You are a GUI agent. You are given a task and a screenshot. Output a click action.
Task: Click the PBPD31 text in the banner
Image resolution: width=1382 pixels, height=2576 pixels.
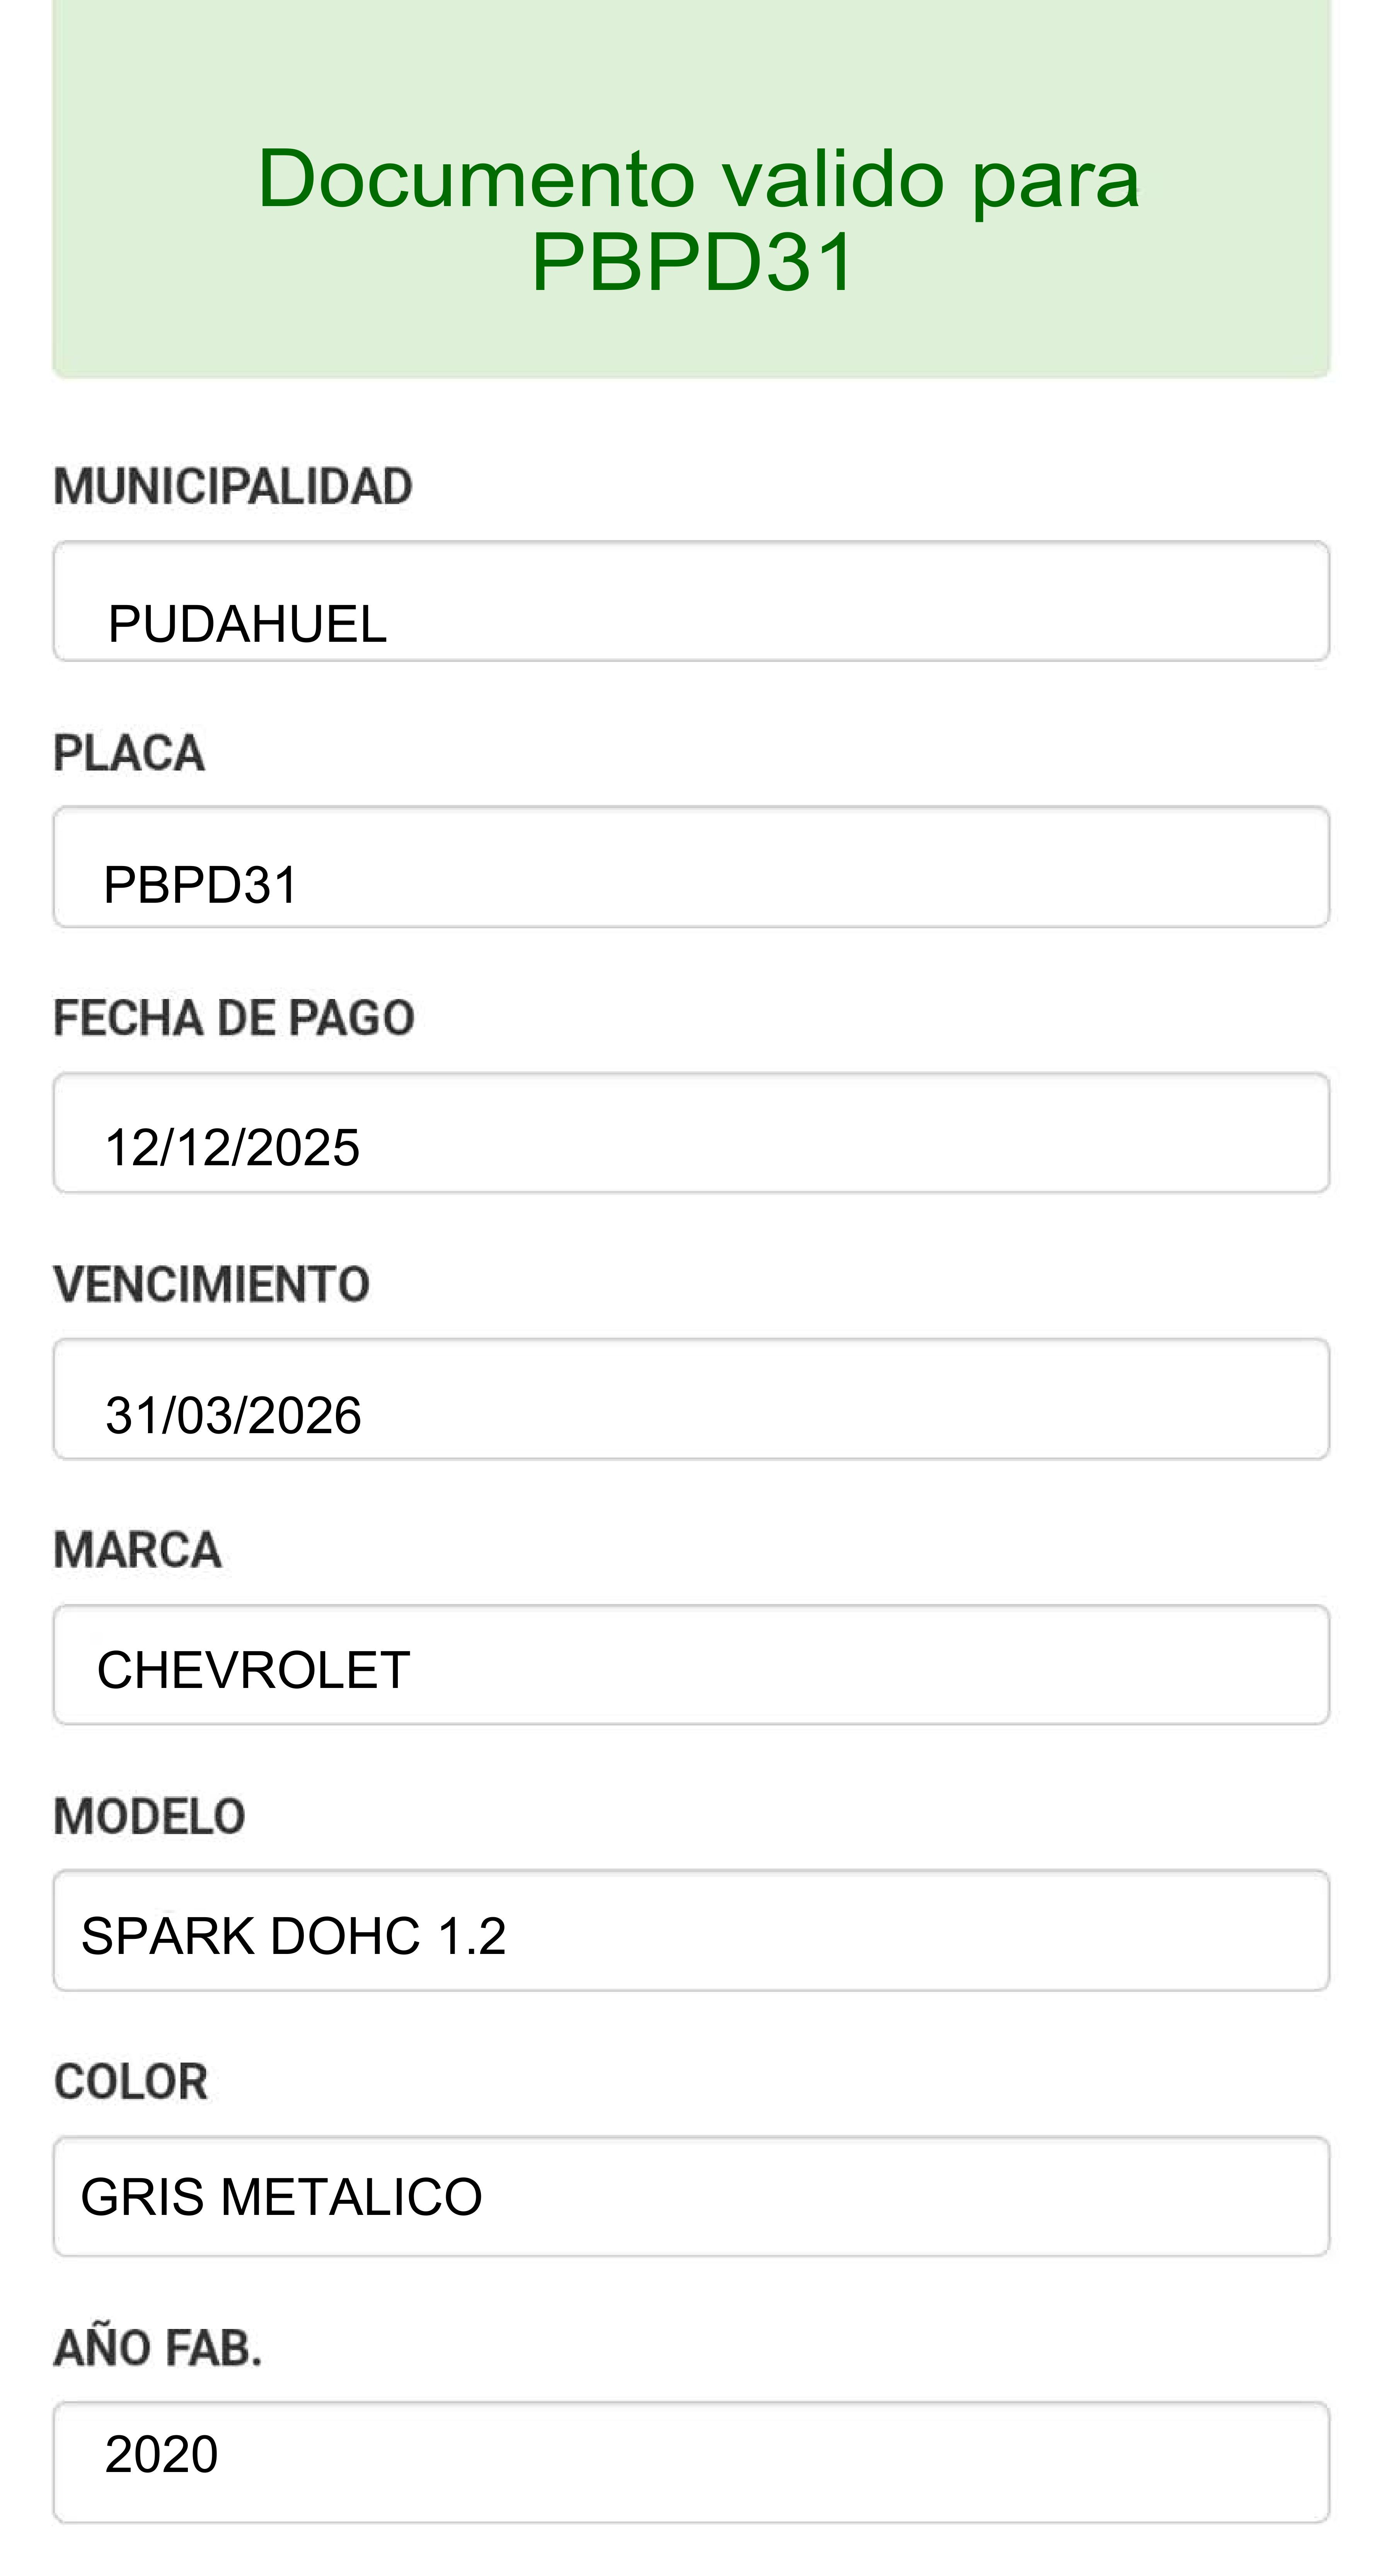[692, 262]
